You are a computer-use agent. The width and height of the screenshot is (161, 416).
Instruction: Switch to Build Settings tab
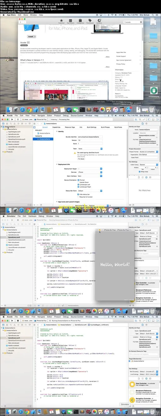click(x=92, y=127)
